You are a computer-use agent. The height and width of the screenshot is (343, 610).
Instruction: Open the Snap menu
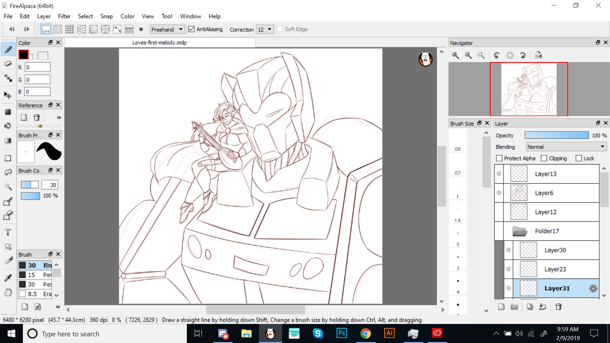pyautogui.click(x=106, y=16)
